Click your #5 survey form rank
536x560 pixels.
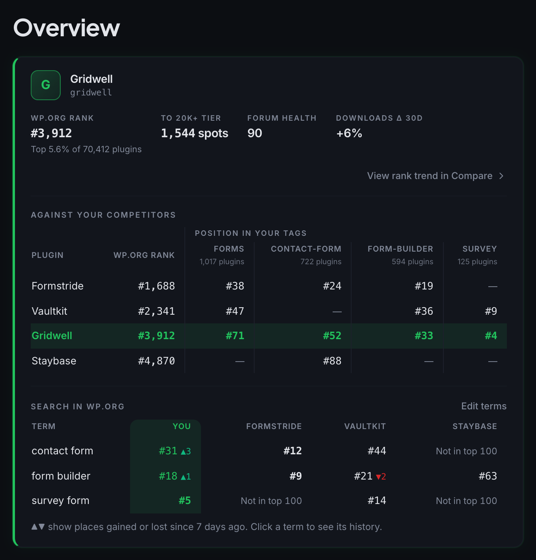(x=184, y=500)
